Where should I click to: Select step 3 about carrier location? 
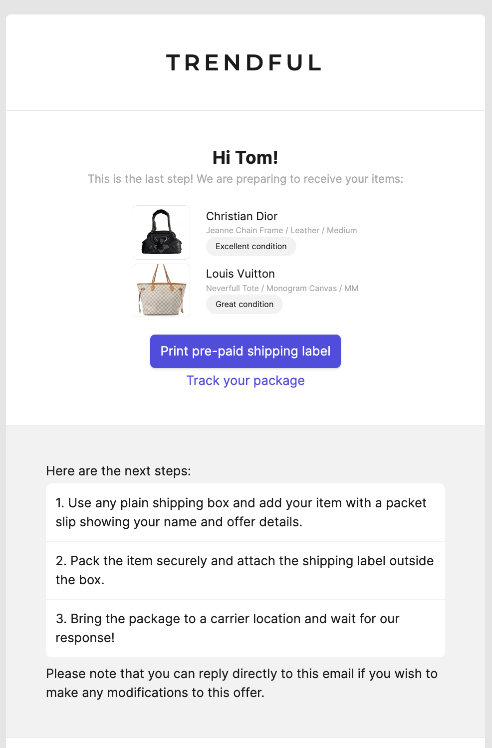click(x=246, y=628)
